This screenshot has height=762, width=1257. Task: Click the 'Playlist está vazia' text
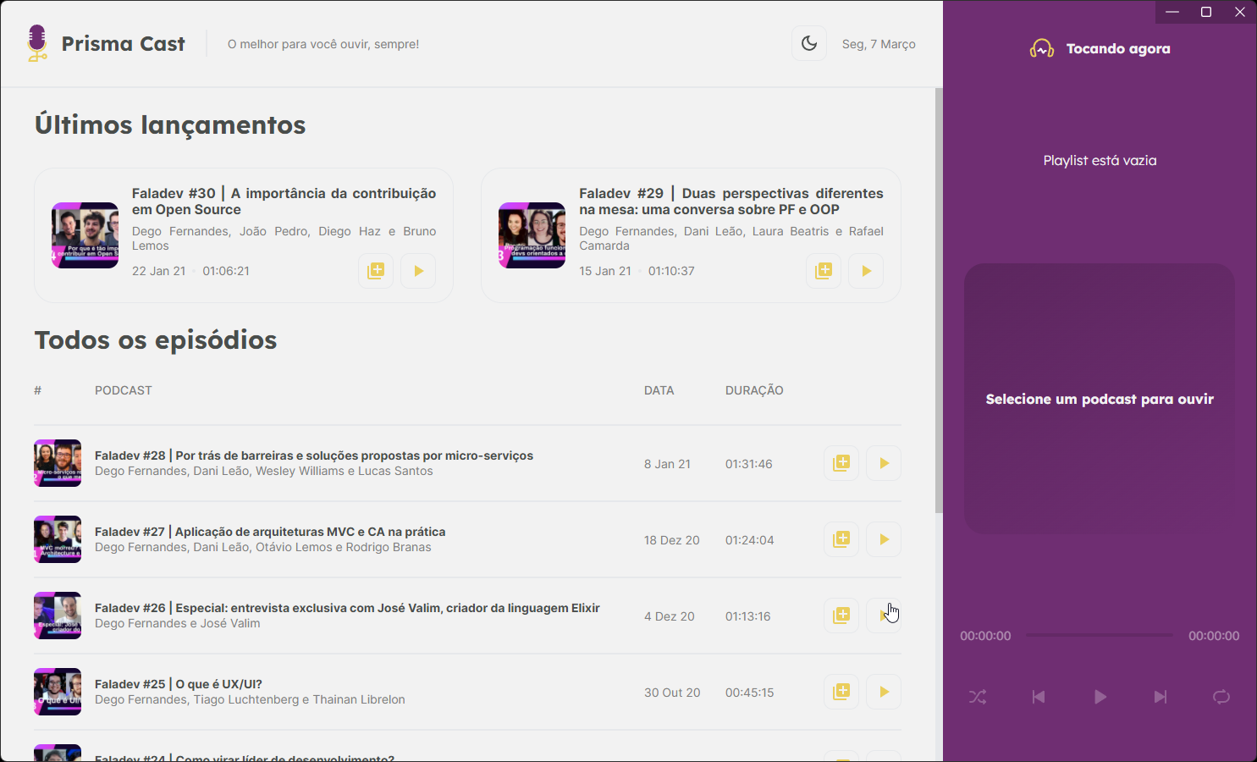click(1100, 160)
